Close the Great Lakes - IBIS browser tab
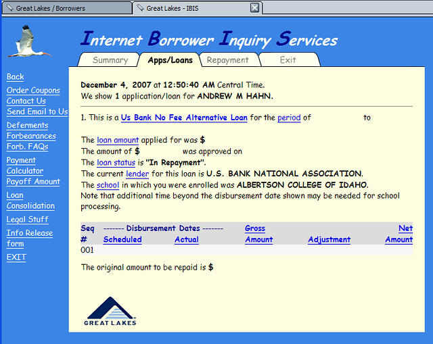Viewport: 433px width, 344px height. [x=254, y=7]
